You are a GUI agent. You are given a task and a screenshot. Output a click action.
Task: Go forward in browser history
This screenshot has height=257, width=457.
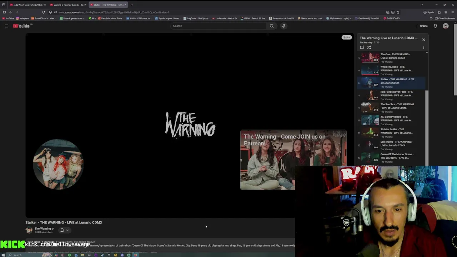click(x=17, y=12)
